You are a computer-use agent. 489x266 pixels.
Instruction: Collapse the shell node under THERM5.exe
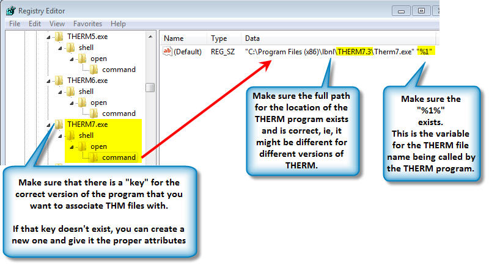pos(60,48)
